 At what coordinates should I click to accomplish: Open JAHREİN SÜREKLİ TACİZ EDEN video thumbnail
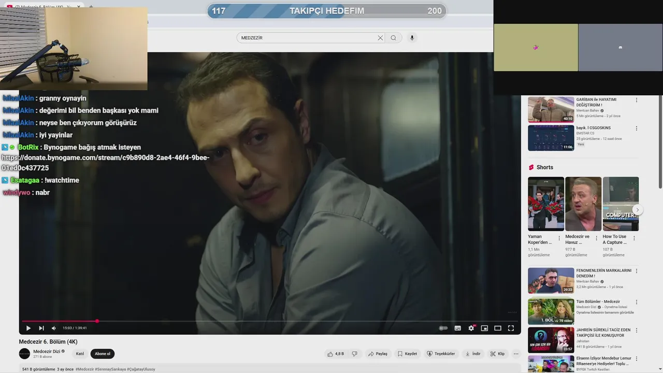551,340
